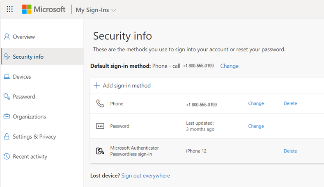Expand the My Sign-Ins dropdown

tap(96, 10)
